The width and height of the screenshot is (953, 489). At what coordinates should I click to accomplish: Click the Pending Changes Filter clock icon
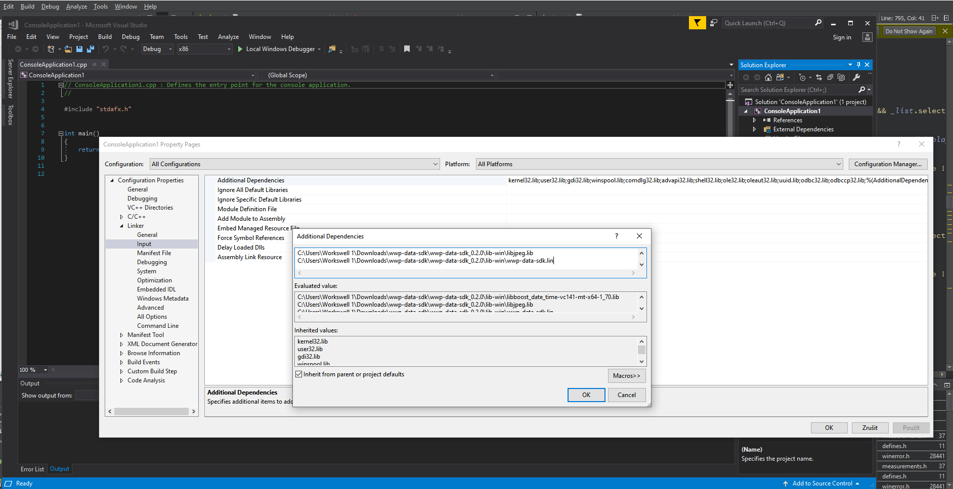(802, 77)
